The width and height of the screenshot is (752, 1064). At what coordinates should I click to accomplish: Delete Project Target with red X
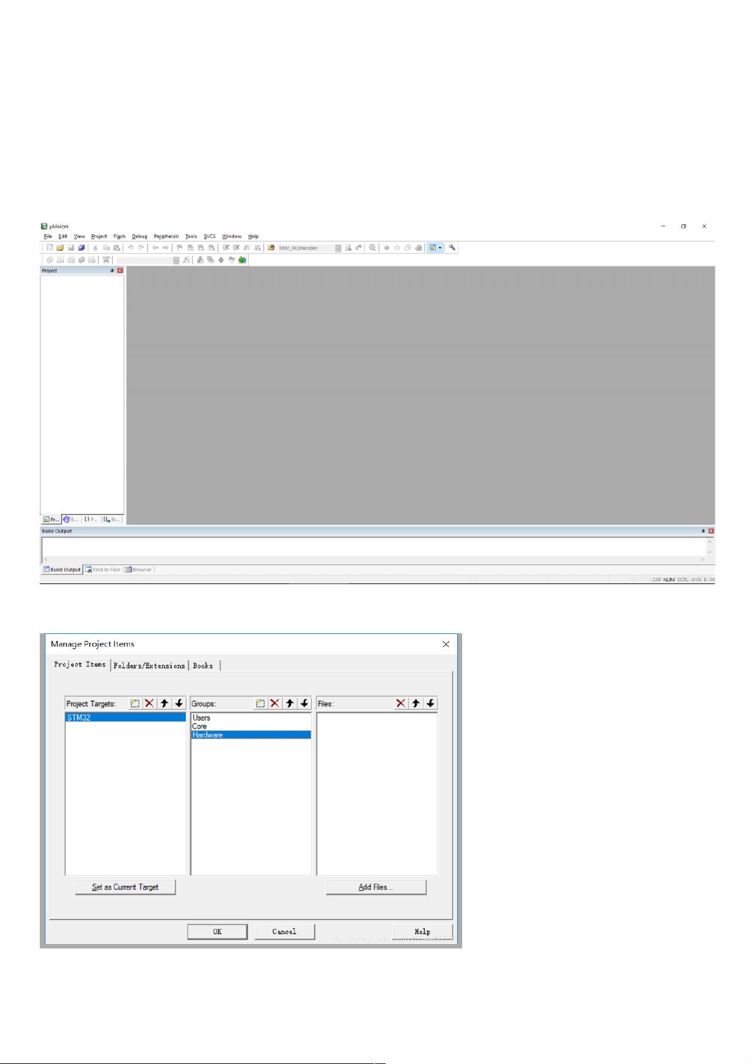[x=150, y=703]
